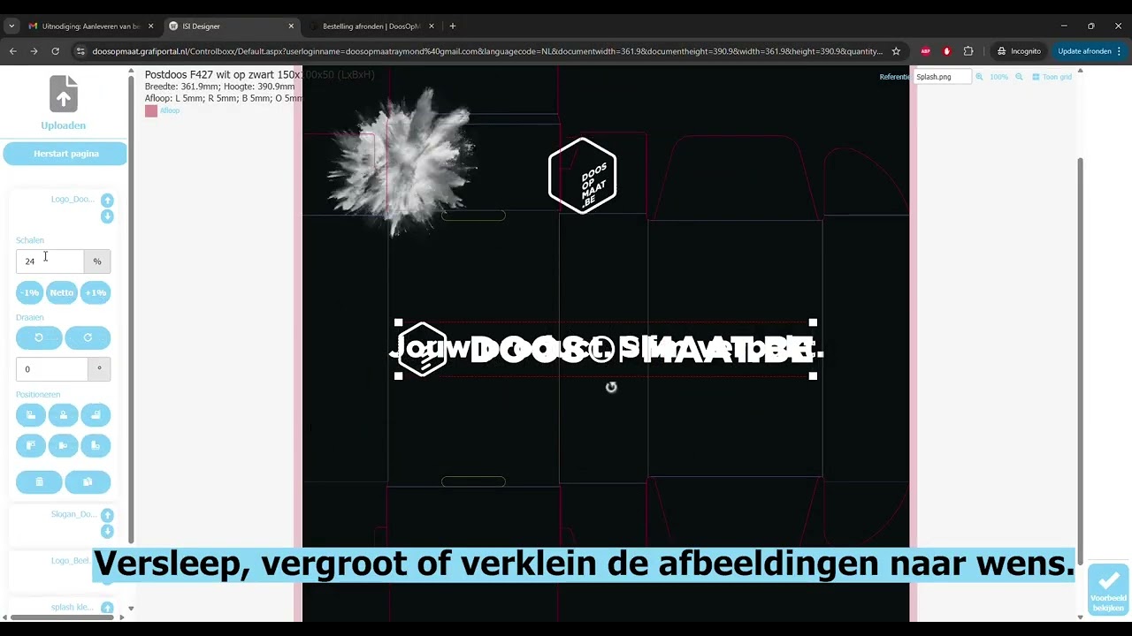Move Slogan_Do layer up with the arrow

107,515
